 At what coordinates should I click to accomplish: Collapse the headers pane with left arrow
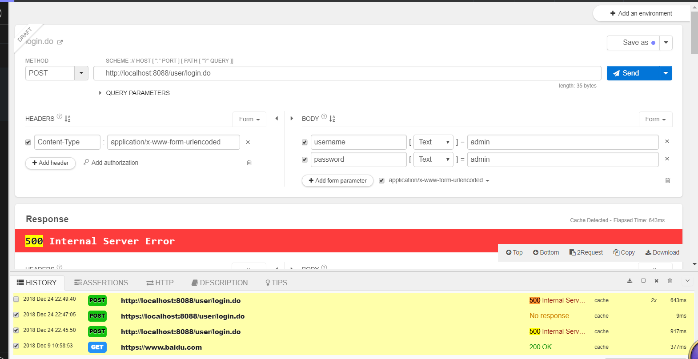coord(277,118)
